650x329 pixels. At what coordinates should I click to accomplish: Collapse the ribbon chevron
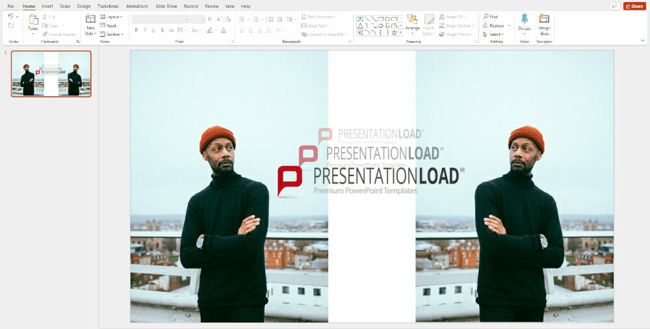[643, 41]
